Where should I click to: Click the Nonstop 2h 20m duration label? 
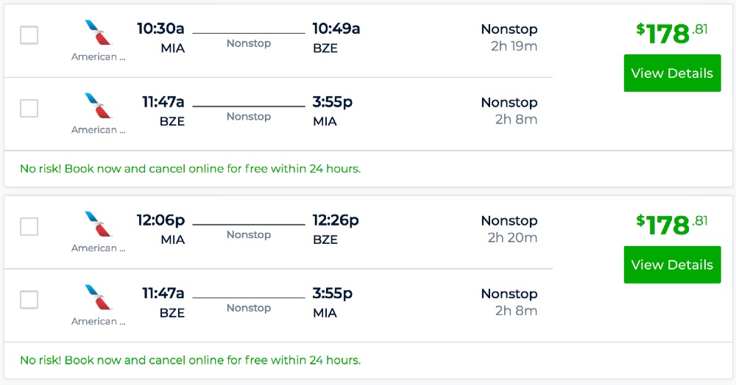[509, 229]
